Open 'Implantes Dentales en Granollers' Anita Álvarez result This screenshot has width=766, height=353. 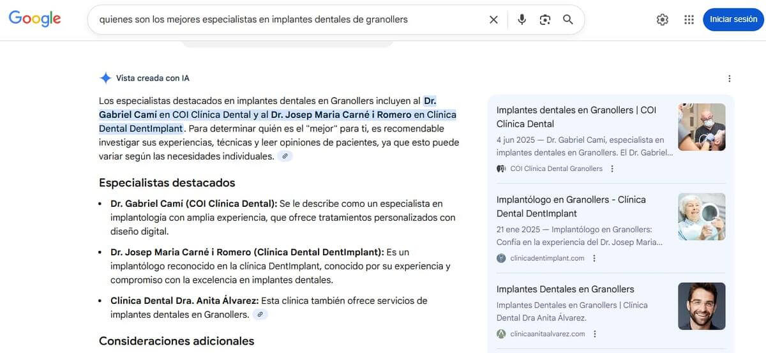[x=566, y=289]
